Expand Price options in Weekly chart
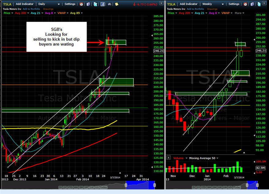This screenshot has width=269, height=194. point(176,13)
